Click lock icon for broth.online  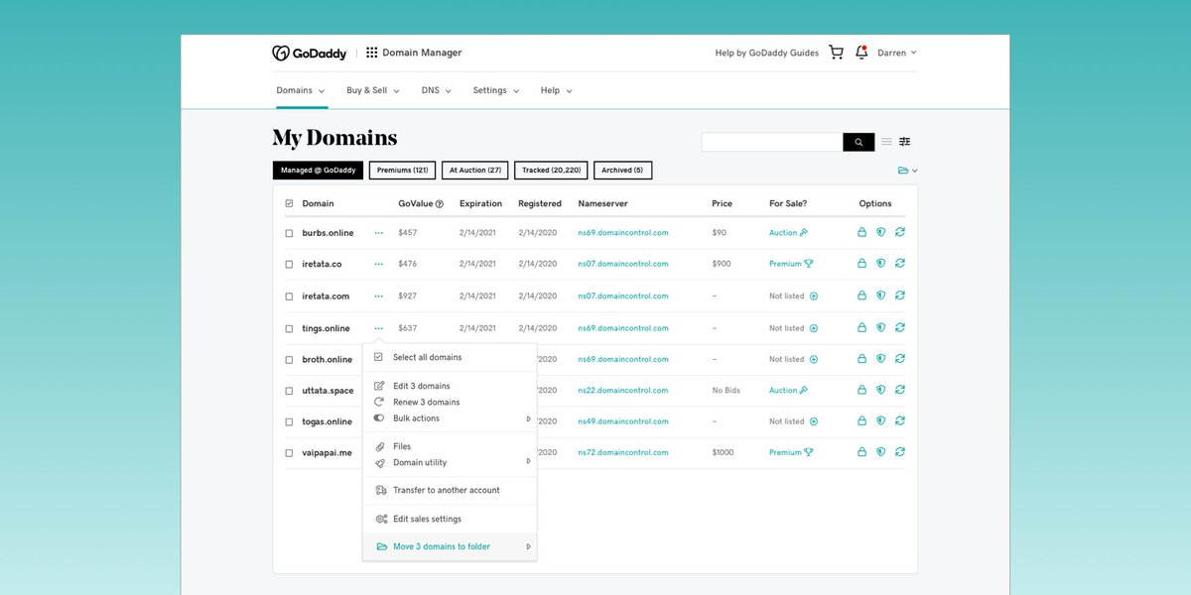[861, 359]
